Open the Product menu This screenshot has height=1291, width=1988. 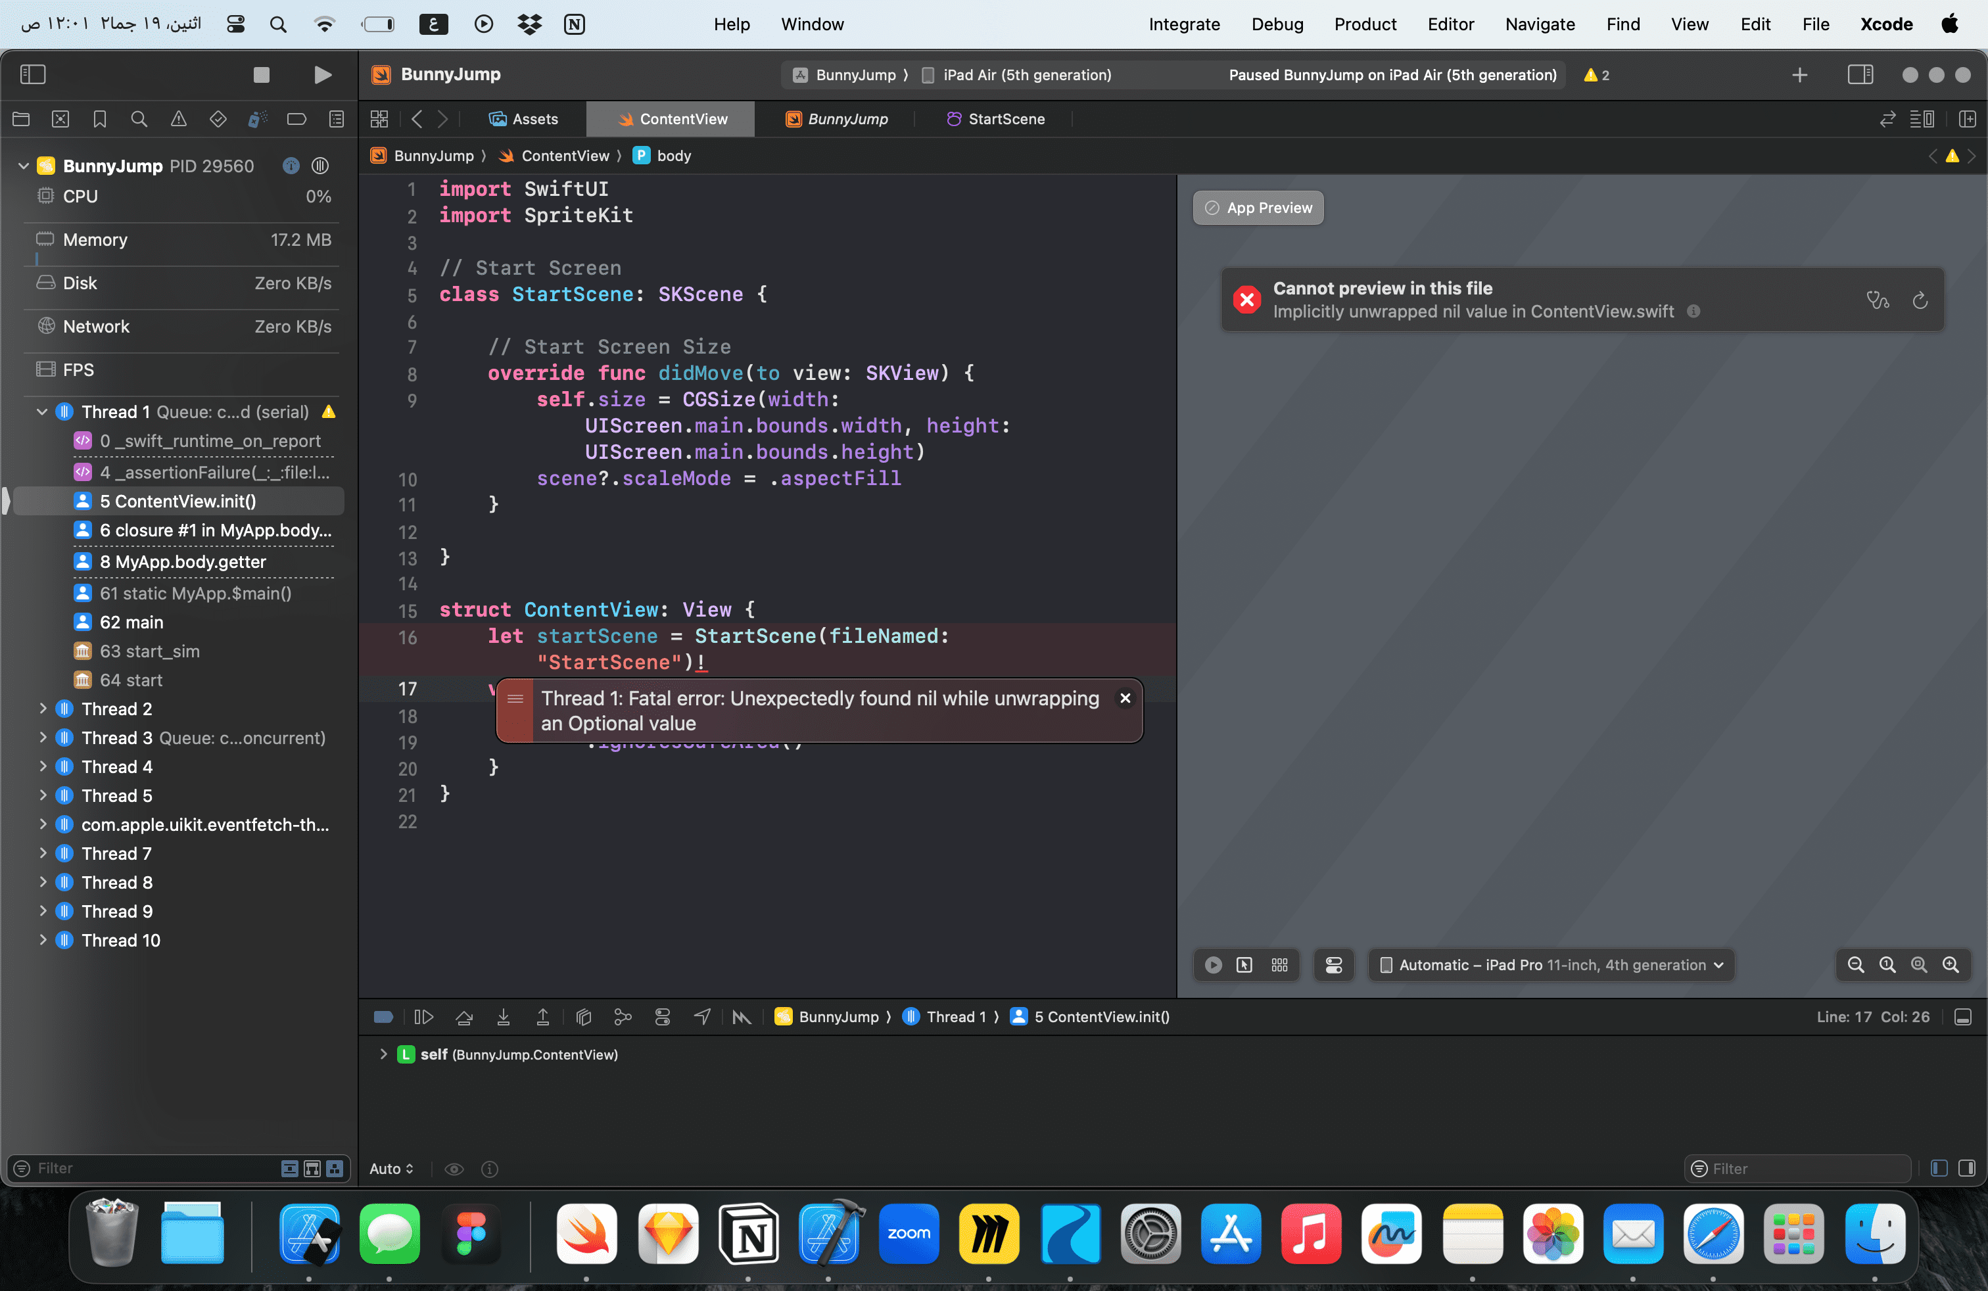1364,24
